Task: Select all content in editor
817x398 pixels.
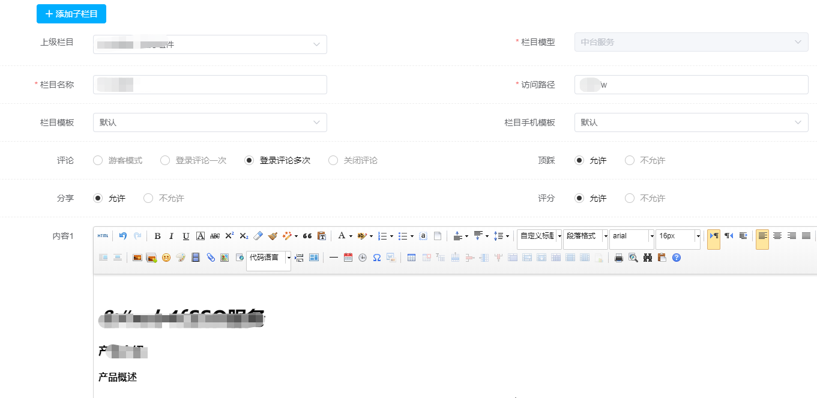Action: tap(423, 236)
